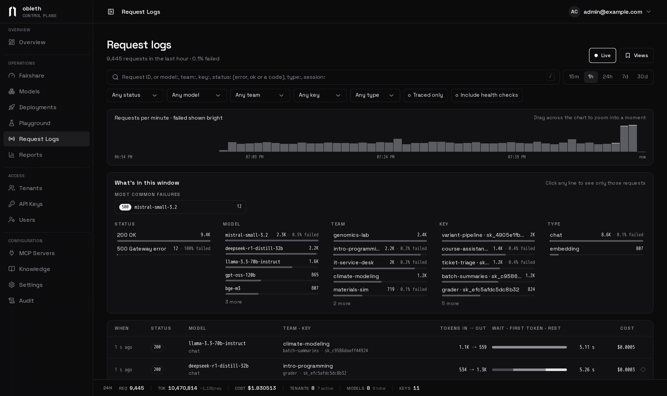Screen dimensions: 667x396
Task: Click the Deployments rocket icon
Action: (12, 107)
